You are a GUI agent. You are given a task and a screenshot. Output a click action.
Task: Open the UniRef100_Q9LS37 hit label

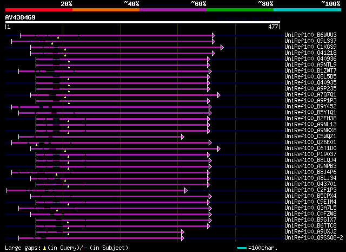pyautogui.click(x=310, y=41)
